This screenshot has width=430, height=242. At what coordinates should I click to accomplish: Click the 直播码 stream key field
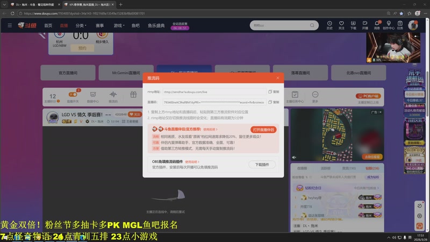pos(214,102)
